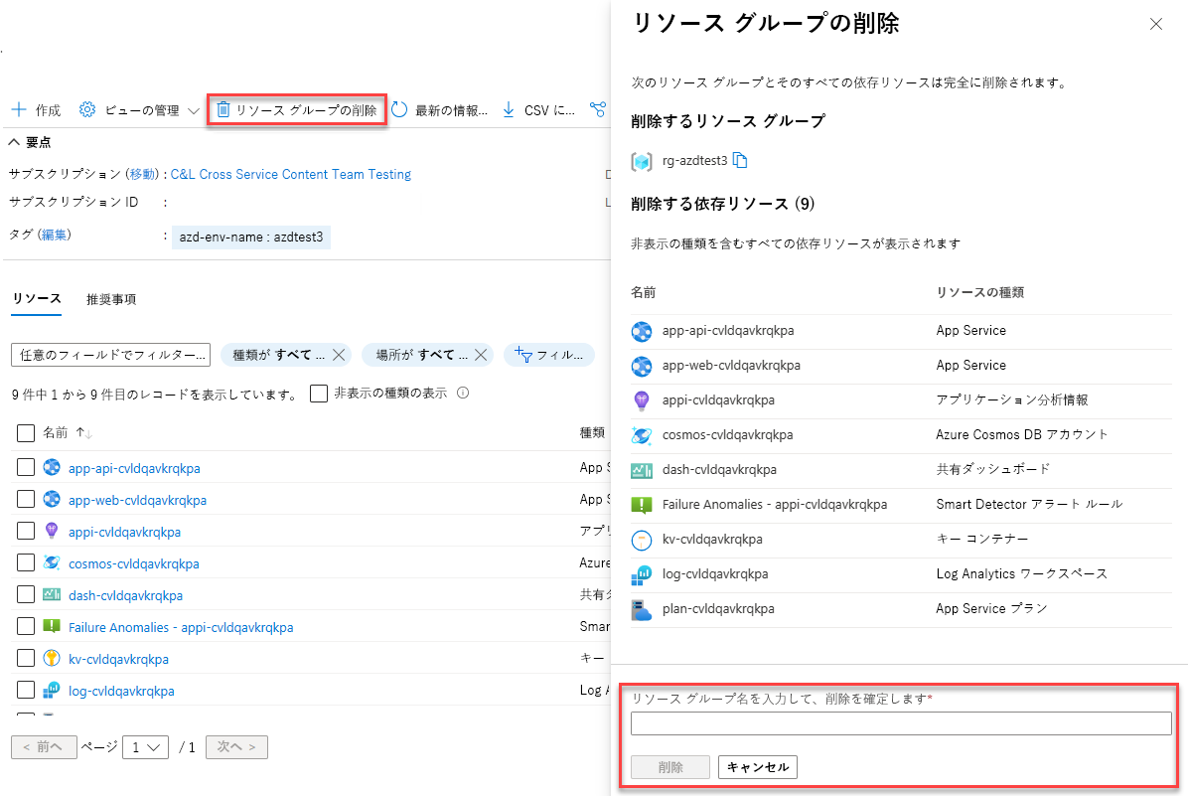Click the 編集 link beside tags

point(54,235)
